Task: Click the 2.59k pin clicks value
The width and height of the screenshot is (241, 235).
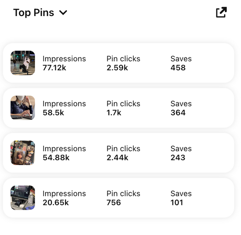Action: click(x=117, y=68)
